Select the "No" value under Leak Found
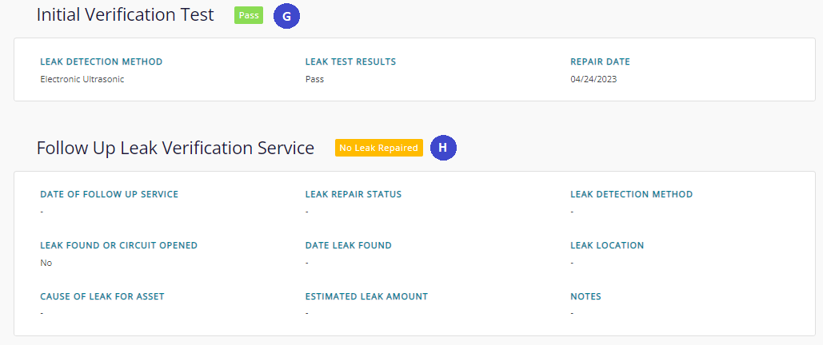 (x=46, y=264)
